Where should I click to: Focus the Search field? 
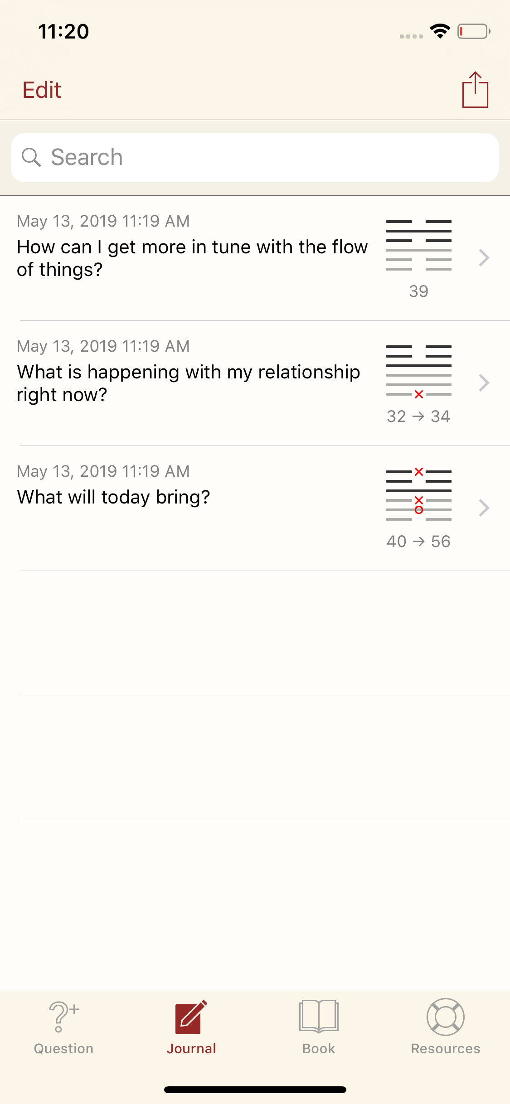click(x=255, y=158)
